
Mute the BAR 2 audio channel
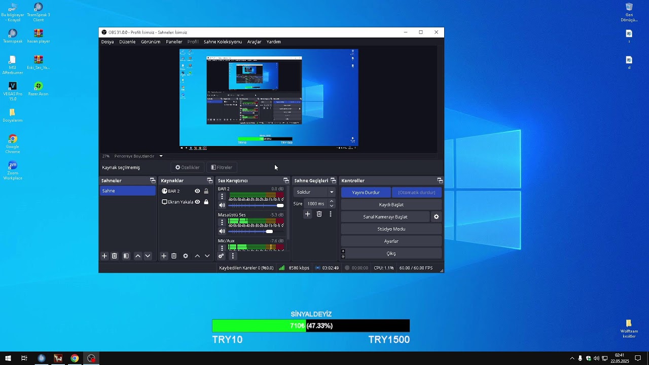click(222, 205)
